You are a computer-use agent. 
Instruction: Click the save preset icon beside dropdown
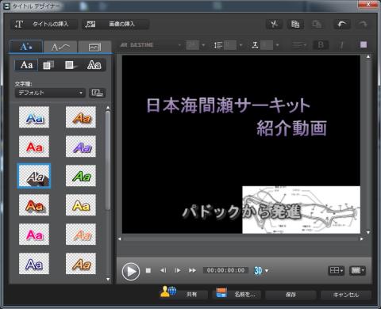coord(97,93)
